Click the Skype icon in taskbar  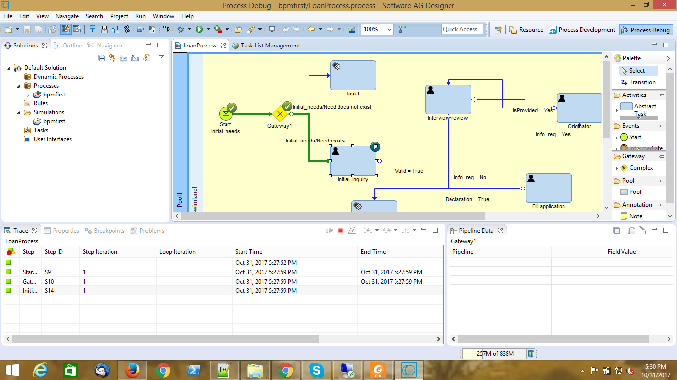click(x=316, y=370)
